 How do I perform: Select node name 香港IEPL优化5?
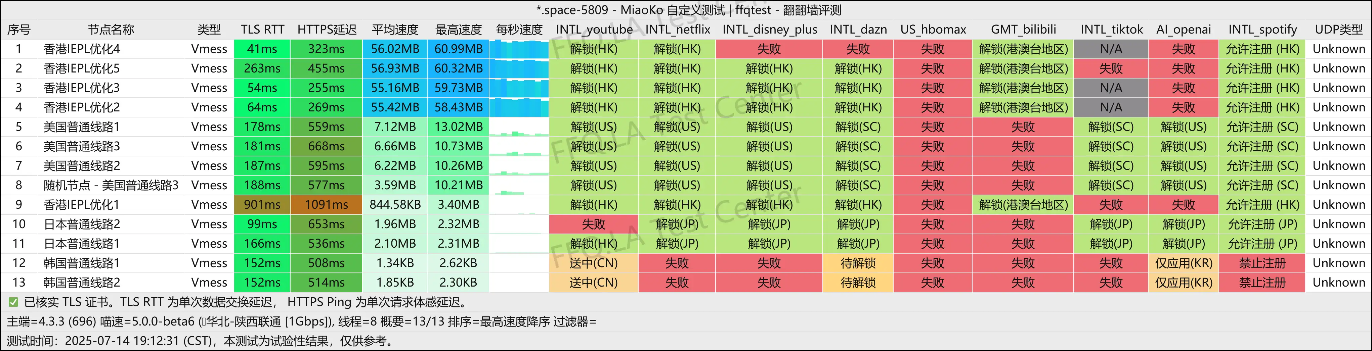[82, 68]
